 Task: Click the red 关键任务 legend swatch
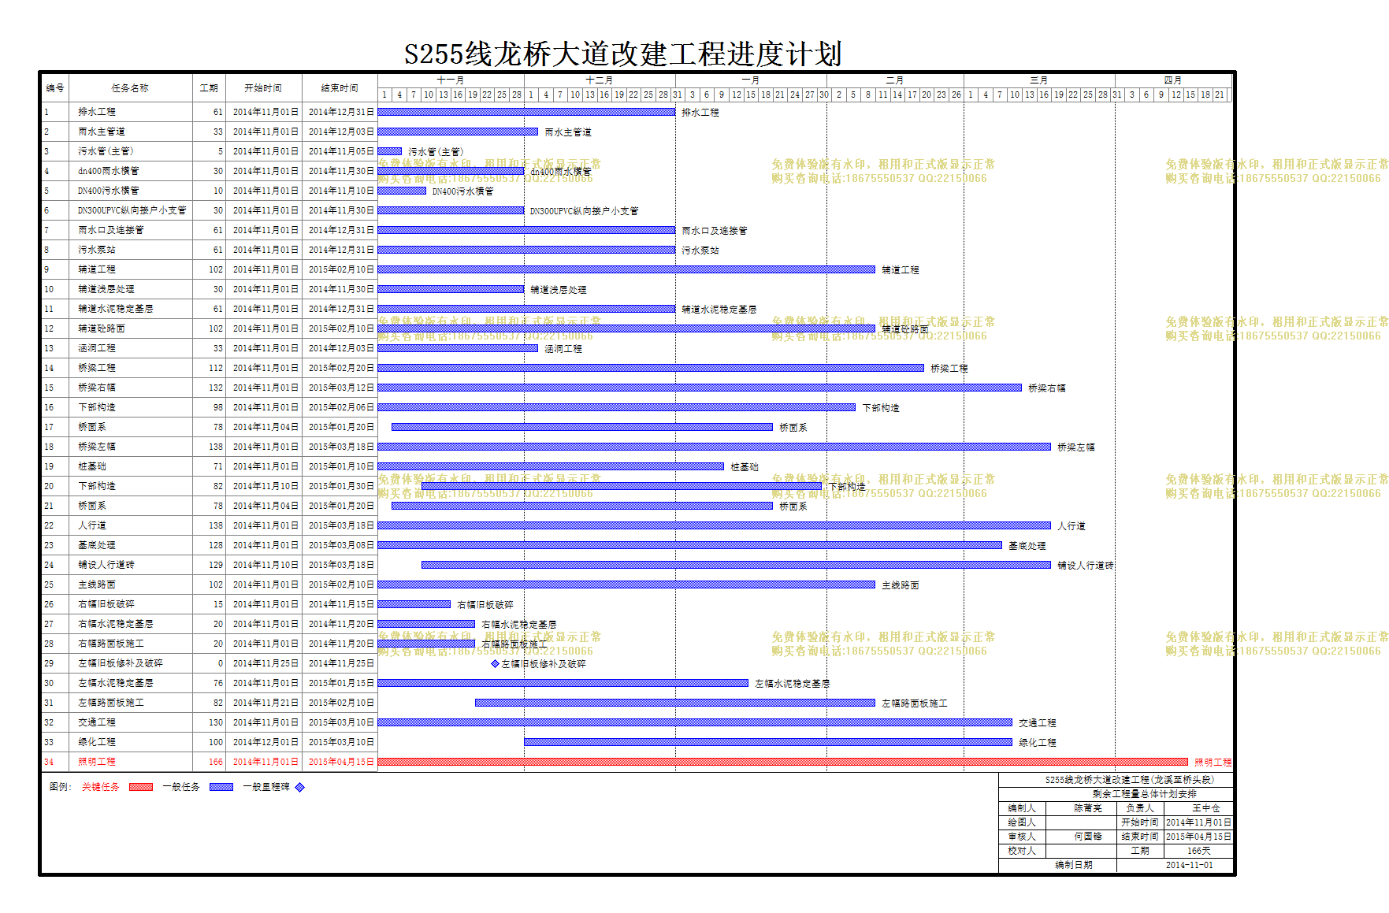(140, 787)
